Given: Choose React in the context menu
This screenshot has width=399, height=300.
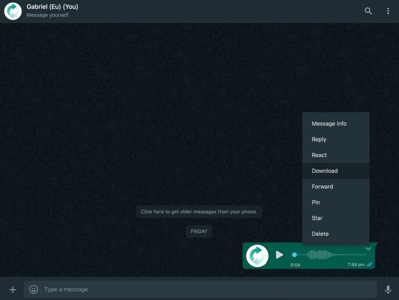Looking at the screenshot, I should tap(335, 155).
